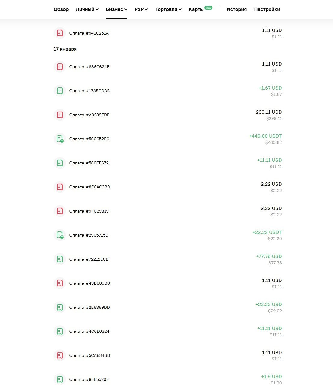Click green receipt icon for payment #72212ECB
This screenshot has width=333, height=392.
tap(60, 259)
